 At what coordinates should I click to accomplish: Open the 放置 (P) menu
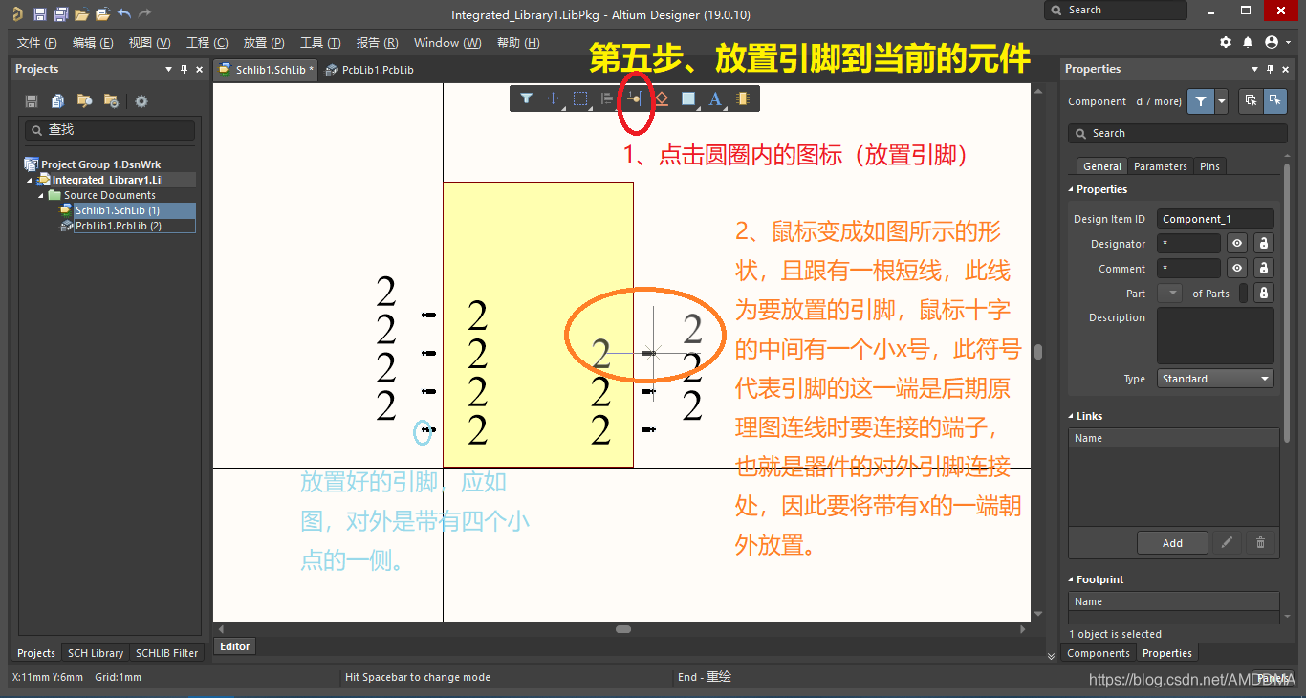point(264,43)
